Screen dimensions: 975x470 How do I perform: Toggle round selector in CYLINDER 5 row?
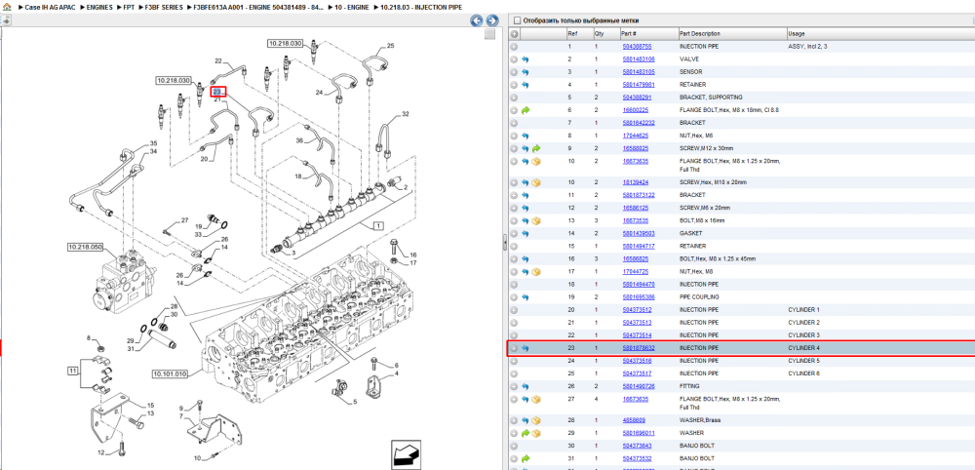514,361
